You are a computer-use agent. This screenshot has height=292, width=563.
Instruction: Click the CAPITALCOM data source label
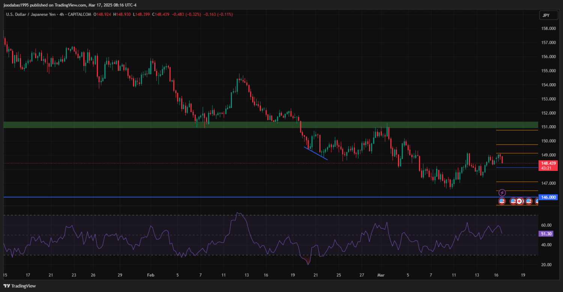coord(79,14)
